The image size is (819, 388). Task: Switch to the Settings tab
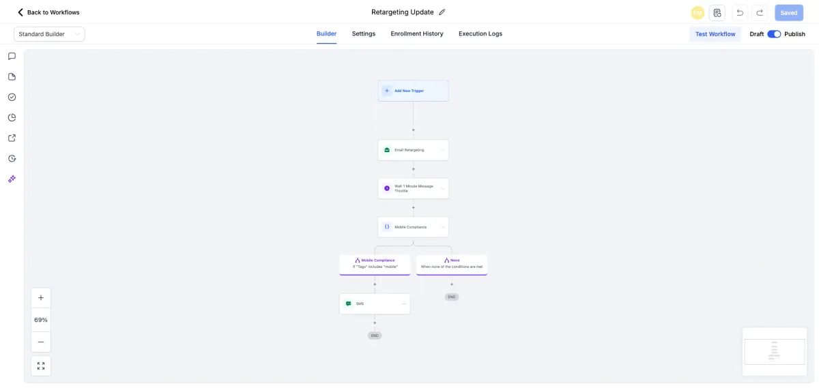(364, 34)
